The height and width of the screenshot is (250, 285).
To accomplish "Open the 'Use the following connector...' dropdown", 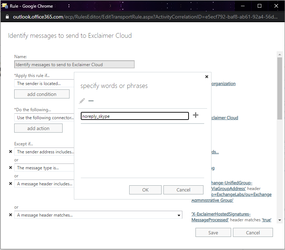I will pos(44,118).
